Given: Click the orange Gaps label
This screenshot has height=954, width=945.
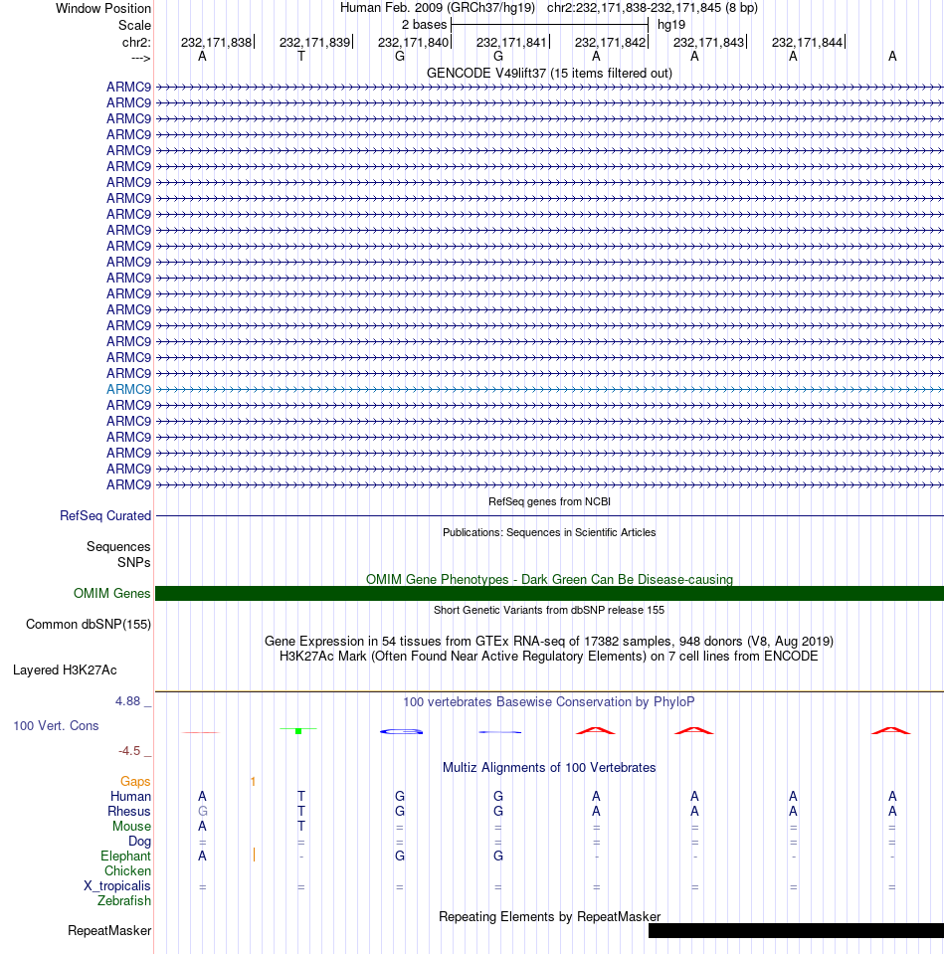Looking at the screenshot, I should tap(135, 782).
